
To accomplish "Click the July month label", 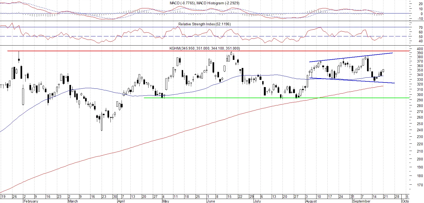I will (257, 201).
